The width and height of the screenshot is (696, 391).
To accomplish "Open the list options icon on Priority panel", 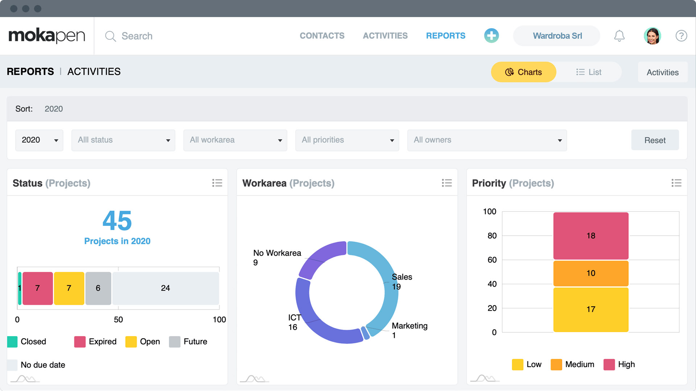I will coord(677,183).
